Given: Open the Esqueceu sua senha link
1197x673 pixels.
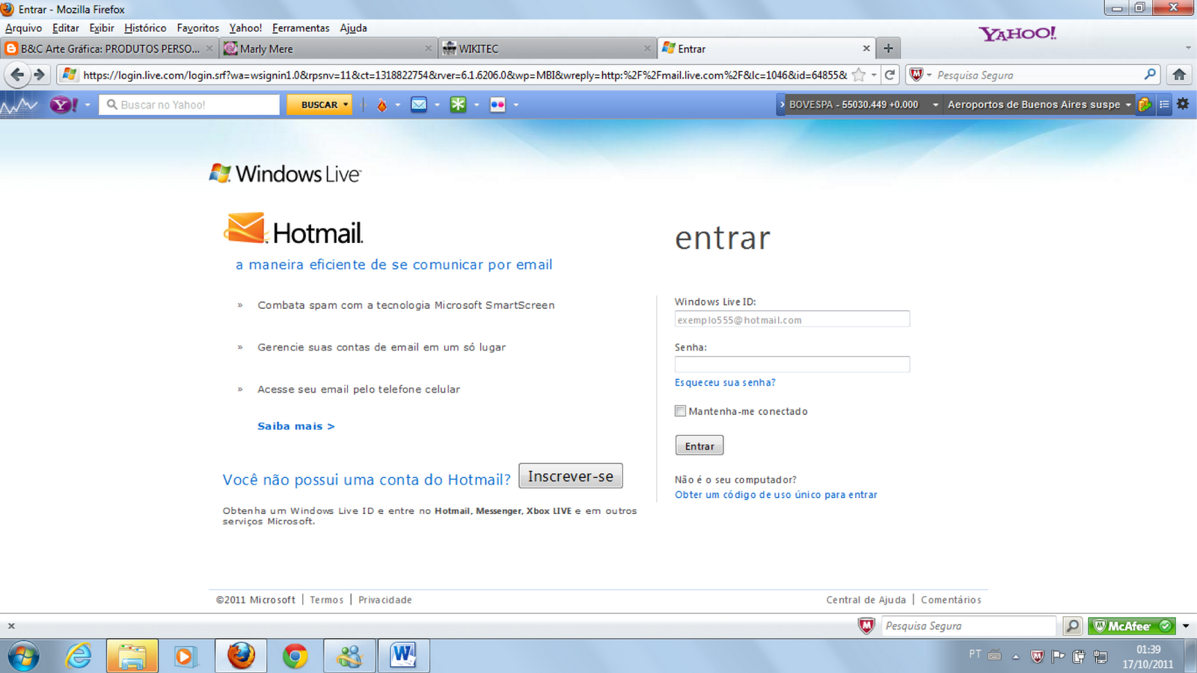Looking at the screenshot, I should tap(724, 382).
